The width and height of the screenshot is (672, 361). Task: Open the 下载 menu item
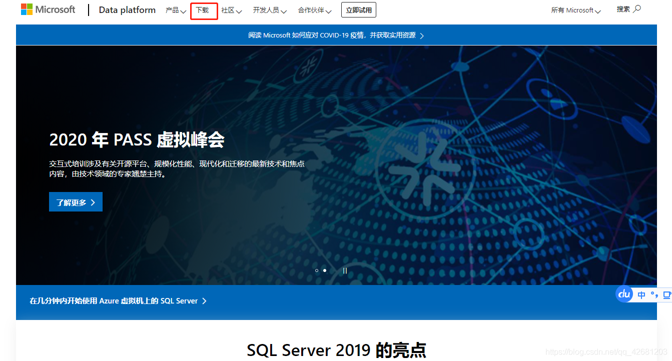click(202, 10)
